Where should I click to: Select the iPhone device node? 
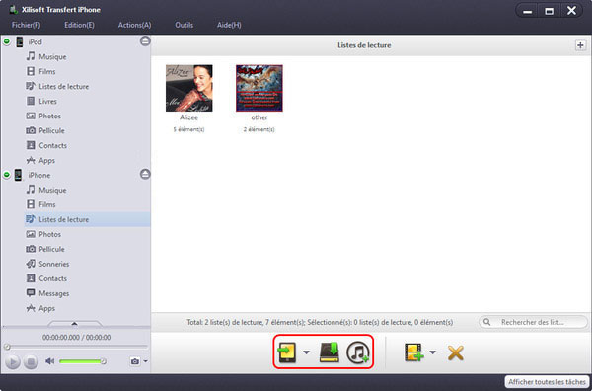(x=38, y=175)
